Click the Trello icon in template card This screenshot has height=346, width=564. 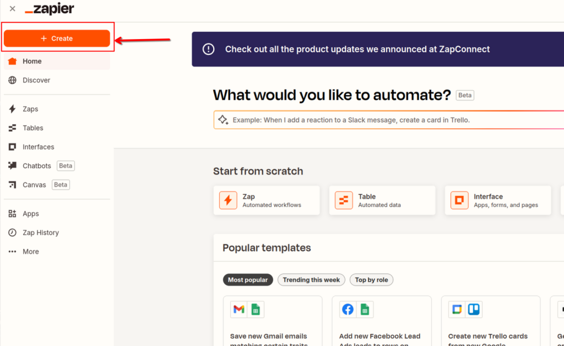[x=474, y=309]
